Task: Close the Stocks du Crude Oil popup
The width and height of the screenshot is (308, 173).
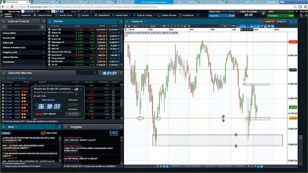Action: click(81, 89)
